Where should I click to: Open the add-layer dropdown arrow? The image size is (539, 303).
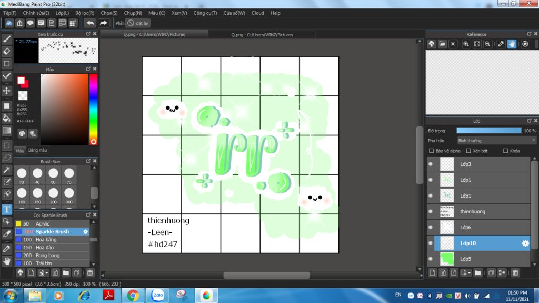(469, 273)
